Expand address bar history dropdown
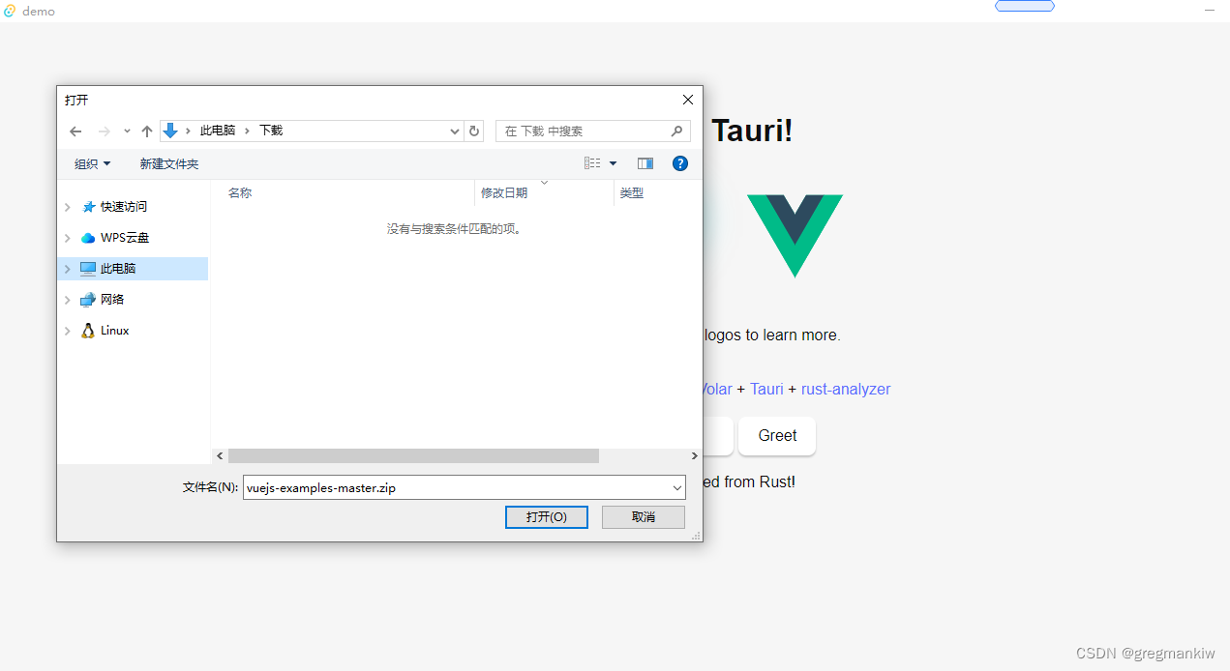This screenshot has height=671, width=1230. [455, 131]
